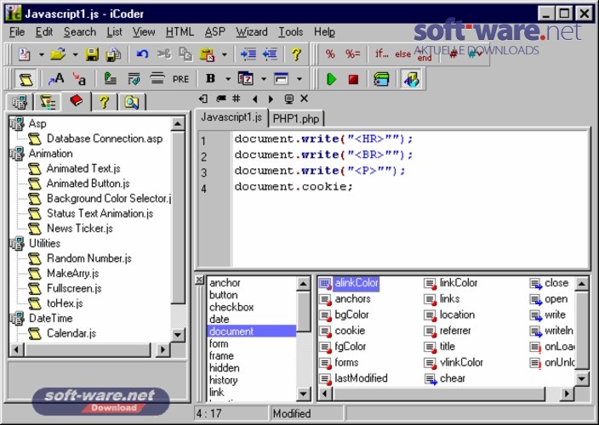Switch to magnifier search panel tab

pos(131,102)
